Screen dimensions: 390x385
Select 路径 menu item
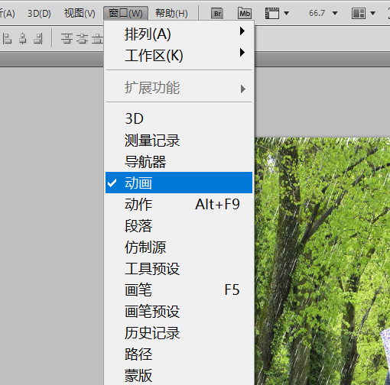click(x=179, y=354)
